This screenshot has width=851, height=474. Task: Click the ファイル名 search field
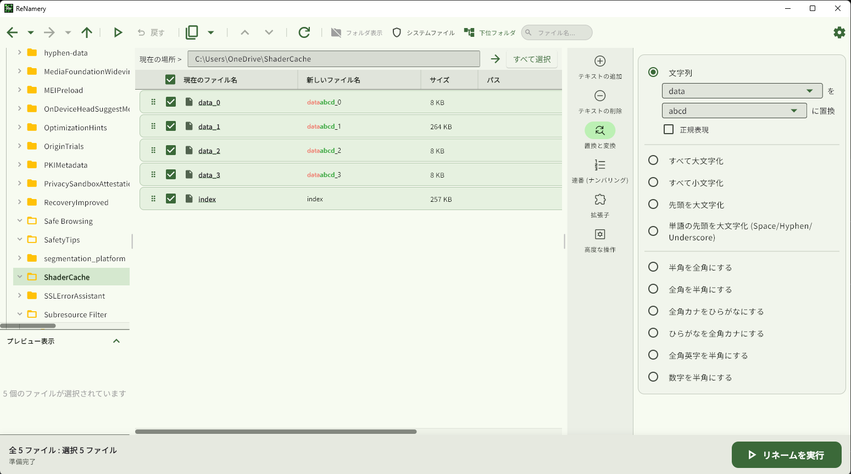(557, 32)
